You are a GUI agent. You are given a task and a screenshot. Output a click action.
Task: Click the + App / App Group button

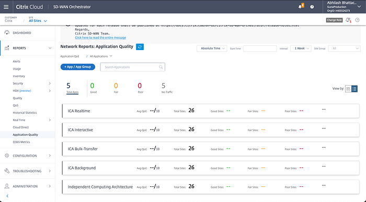(78, 67)
